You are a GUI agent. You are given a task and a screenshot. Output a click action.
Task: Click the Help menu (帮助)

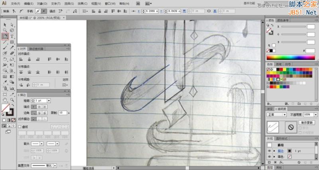(x=124, y=4)
